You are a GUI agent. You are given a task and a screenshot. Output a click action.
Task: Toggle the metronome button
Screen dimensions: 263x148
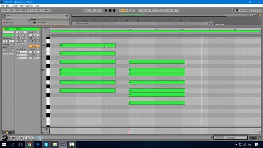pos(38,10)
